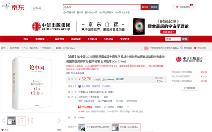Click the 京尊达 delivery option
This screenshot has width=212, height=132.
tap(120, 107)
